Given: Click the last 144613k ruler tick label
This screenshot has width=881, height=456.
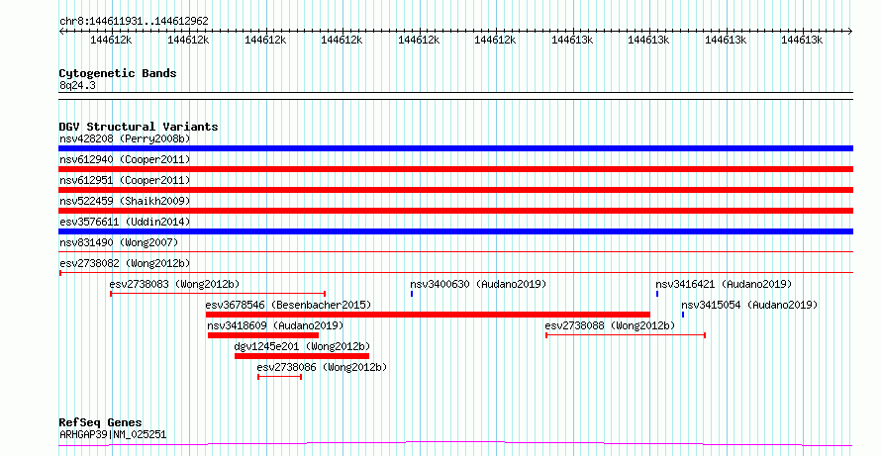Looking at the screenshot, I should (x=803, y=40).
